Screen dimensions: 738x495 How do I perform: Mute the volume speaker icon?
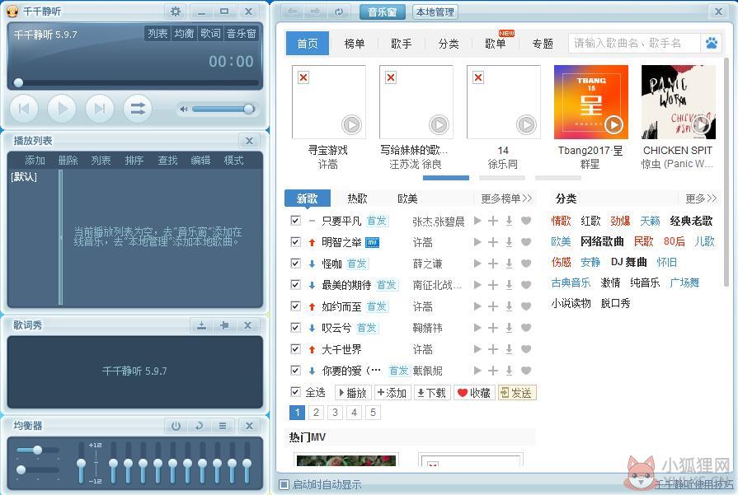184,109
